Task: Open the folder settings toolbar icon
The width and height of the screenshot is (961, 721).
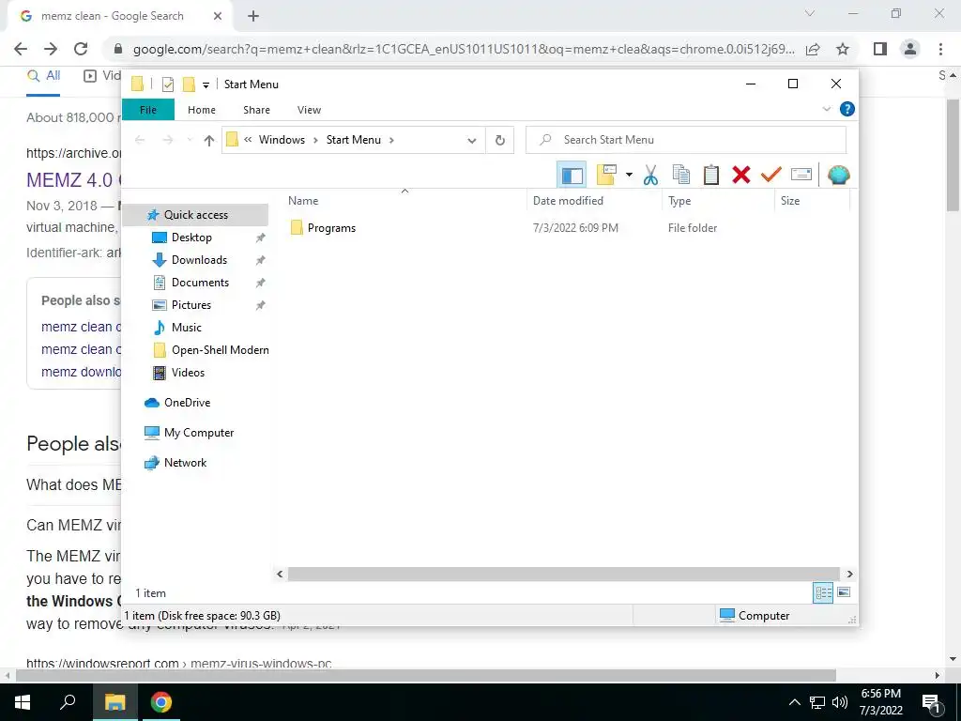Action: coord(606,175)
